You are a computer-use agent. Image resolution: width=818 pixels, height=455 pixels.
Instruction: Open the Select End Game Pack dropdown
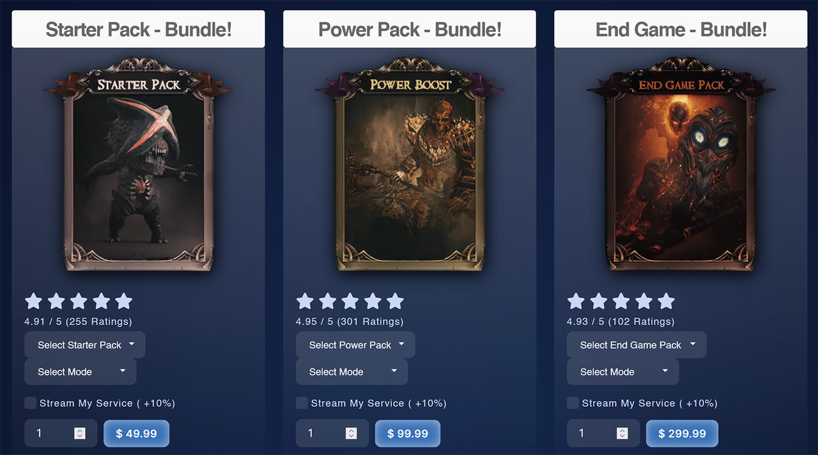(x=637, y=344)
